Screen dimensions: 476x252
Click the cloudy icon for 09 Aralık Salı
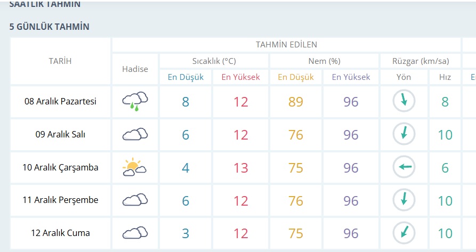(135, 134)
